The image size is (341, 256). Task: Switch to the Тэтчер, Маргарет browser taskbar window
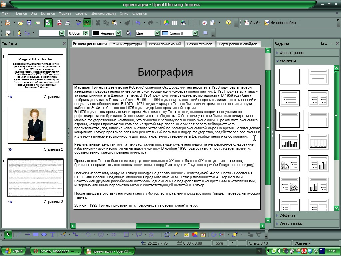[56, 251]
